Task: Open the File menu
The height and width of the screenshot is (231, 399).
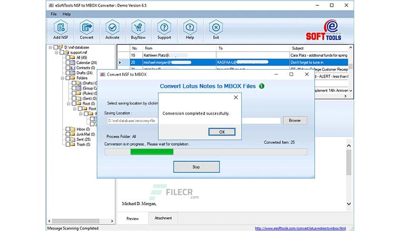Action: pyautogui.click(x=53, y=14)
